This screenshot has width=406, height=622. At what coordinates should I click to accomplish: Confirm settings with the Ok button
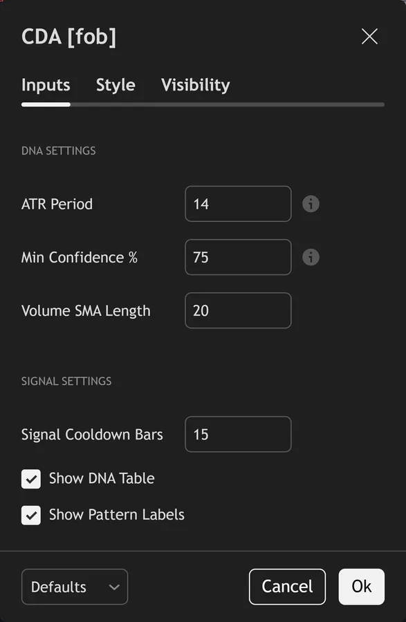(362, 587)
